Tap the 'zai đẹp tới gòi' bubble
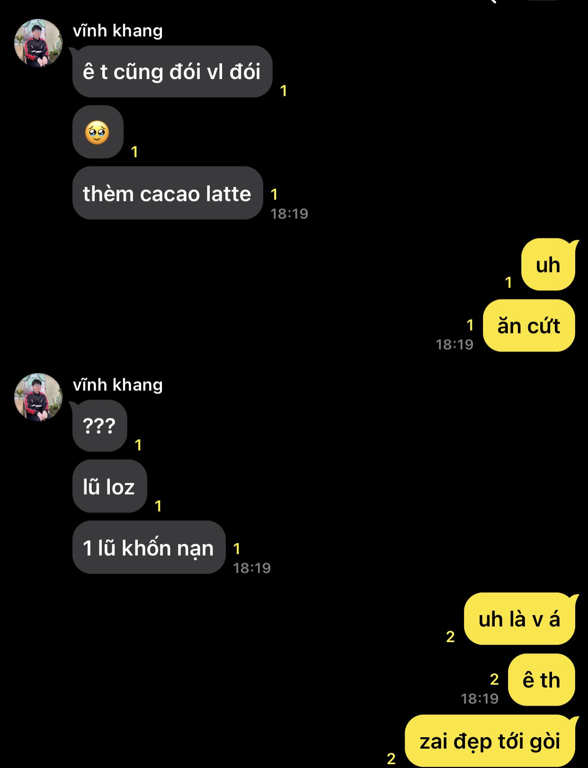 pos(490,741)
